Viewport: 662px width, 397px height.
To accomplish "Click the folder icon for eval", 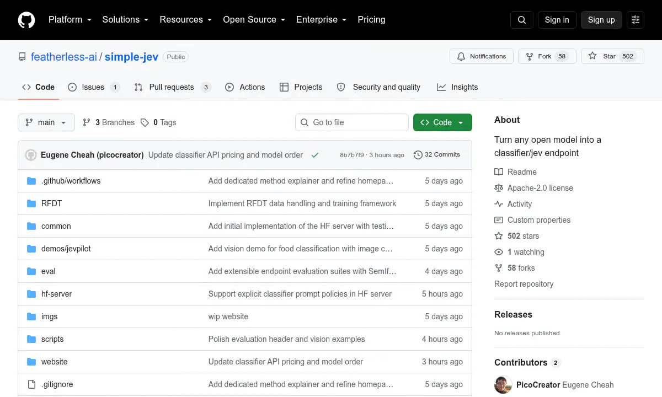I will (x=31, y=271).
